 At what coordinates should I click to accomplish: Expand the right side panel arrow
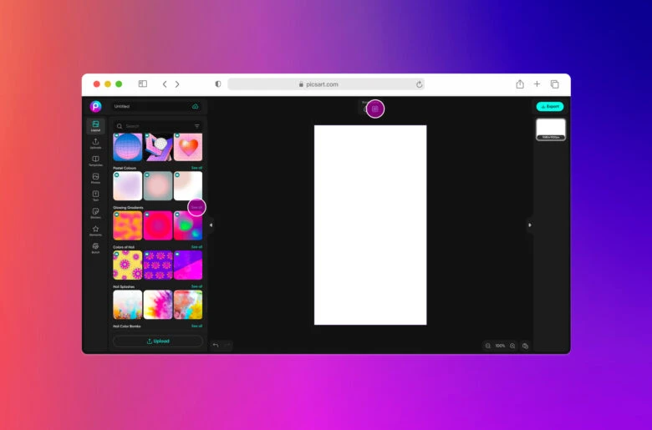pyautogui.click(x=529, y=225)
